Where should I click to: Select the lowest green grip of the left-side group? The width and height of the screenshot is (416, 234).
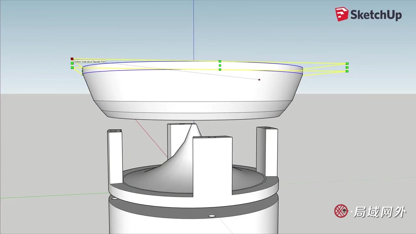[x=72, y=68]
